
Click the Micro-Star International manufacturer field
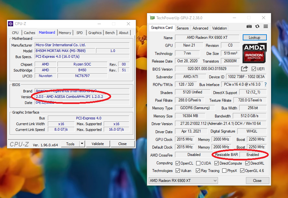pos(82,45)
